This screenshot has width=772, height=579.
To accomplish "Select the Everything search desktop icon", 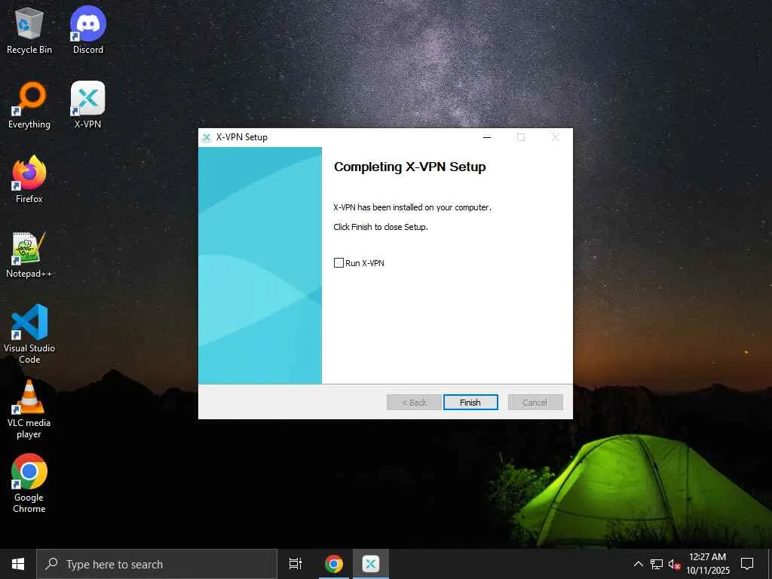I will pos(29,106).
